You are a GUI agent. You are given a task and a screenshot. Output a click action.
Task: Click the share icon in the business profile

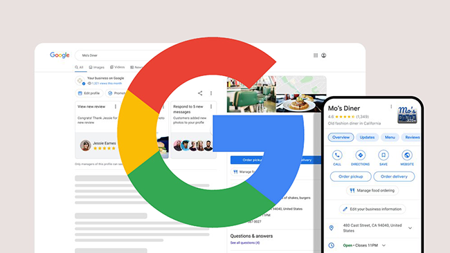pyautogui.click(x=200, y=93)
